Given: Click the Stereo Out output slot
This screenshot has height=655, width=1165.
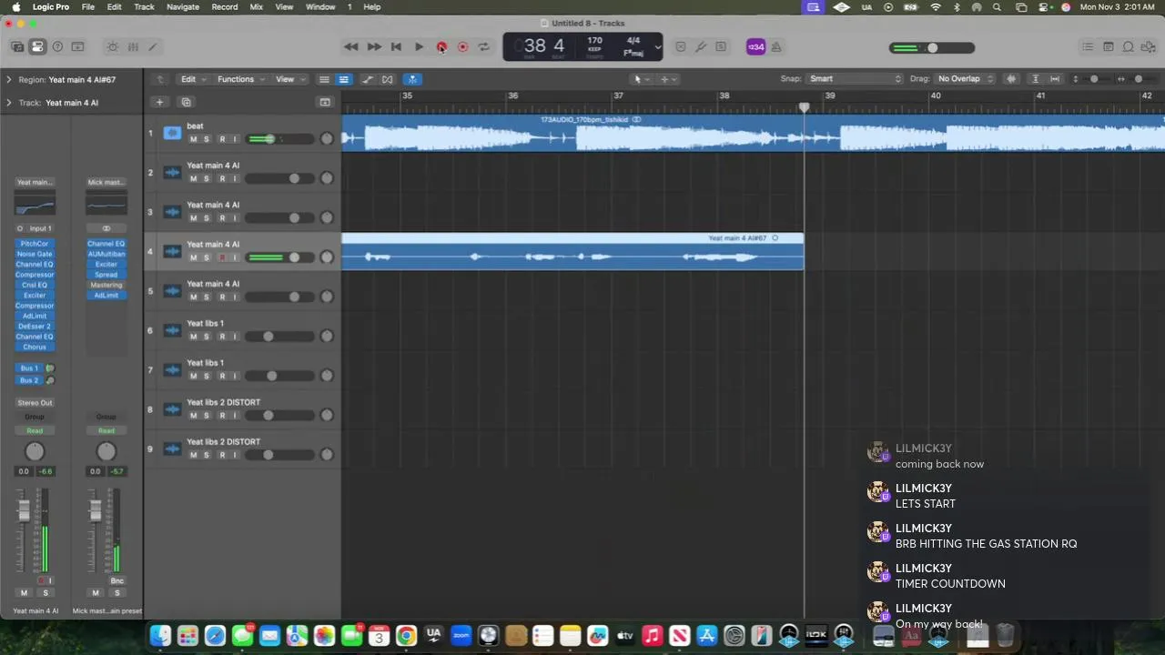Looking at the screenshot, I should [35, 402].
